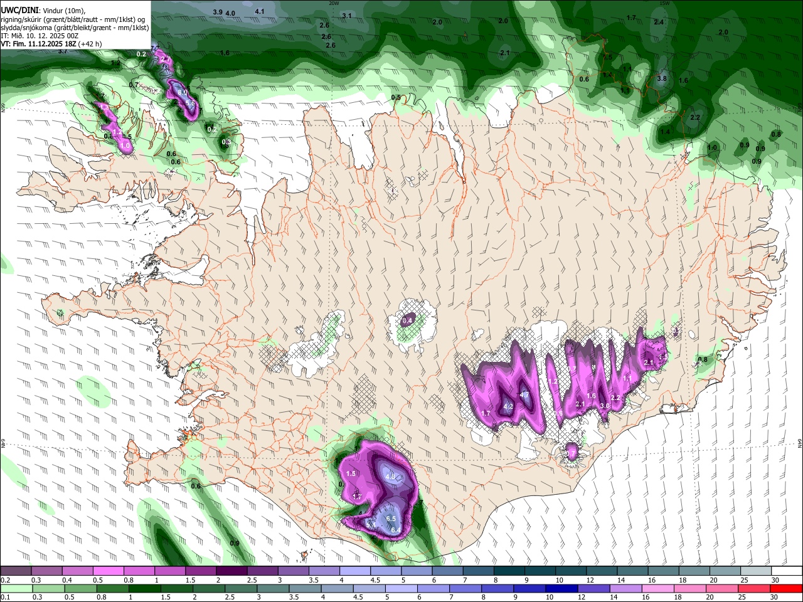Select the dark green 1 swatch in the lower legend row
The image size is (803, 602).
144,588
